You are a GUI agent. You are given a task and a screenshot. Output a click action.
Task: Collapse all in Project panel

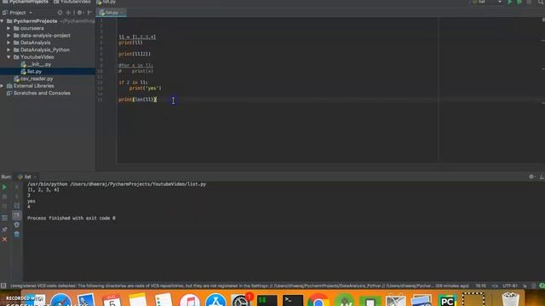pos(68,13)
